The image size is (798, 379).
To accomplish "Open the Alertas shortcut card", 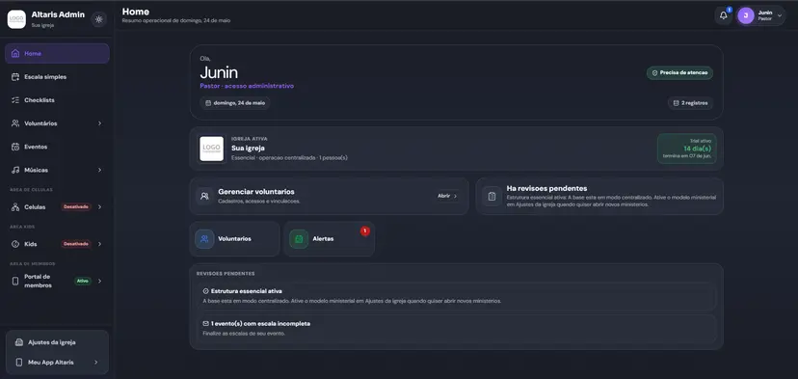I will pos(330,238).
